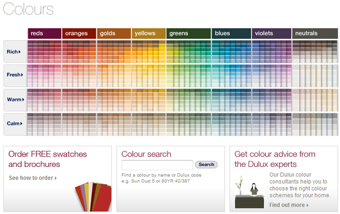Pick the Calm neutrals swatch block
The height and width of the screenshot is (214, 340).
315,124
